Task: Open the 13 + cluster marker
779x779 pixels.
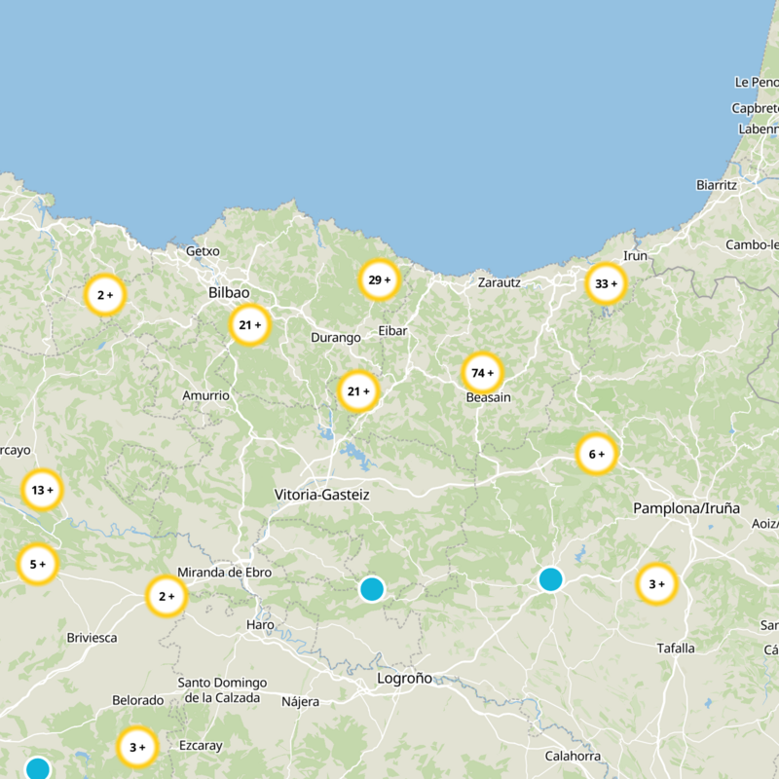Action: pyautogui.click(x=42, y=490)
